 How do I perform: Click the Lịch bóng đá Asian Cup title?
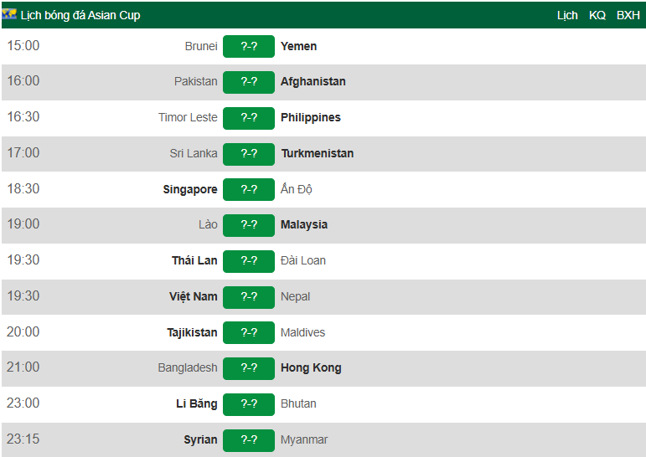point(80,15)
